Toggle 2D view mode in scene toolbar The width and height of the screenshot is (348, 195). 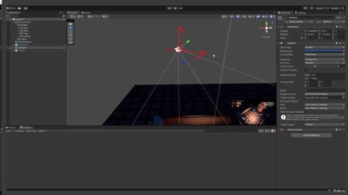coord(232,17)
